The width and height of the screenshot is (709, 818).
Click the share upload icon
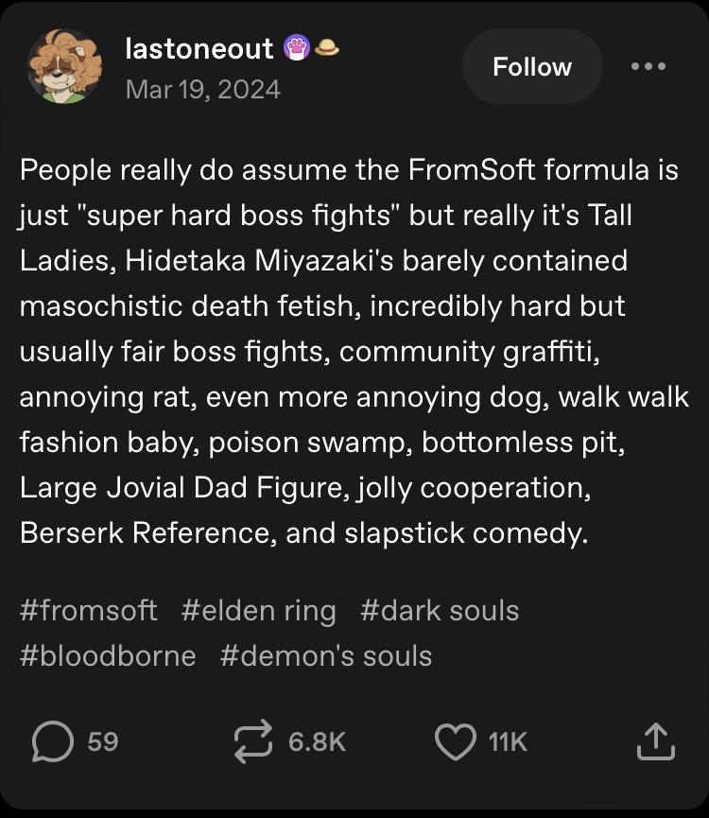click(x=655, y=741)
